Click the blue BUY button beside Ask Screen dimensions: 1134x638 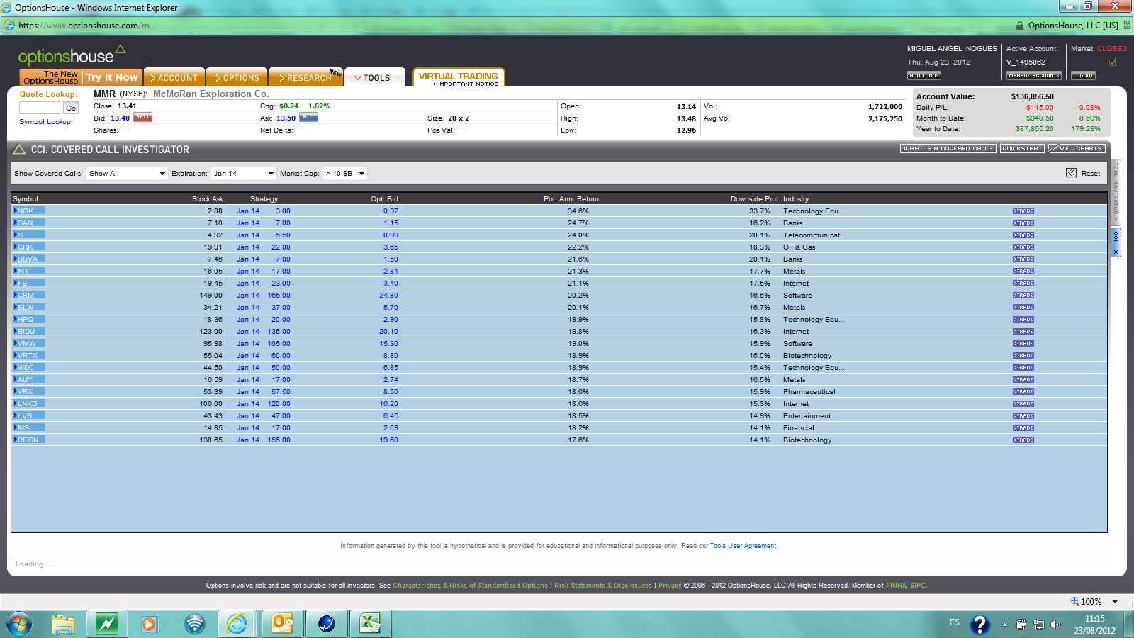(x=308, y=117)
